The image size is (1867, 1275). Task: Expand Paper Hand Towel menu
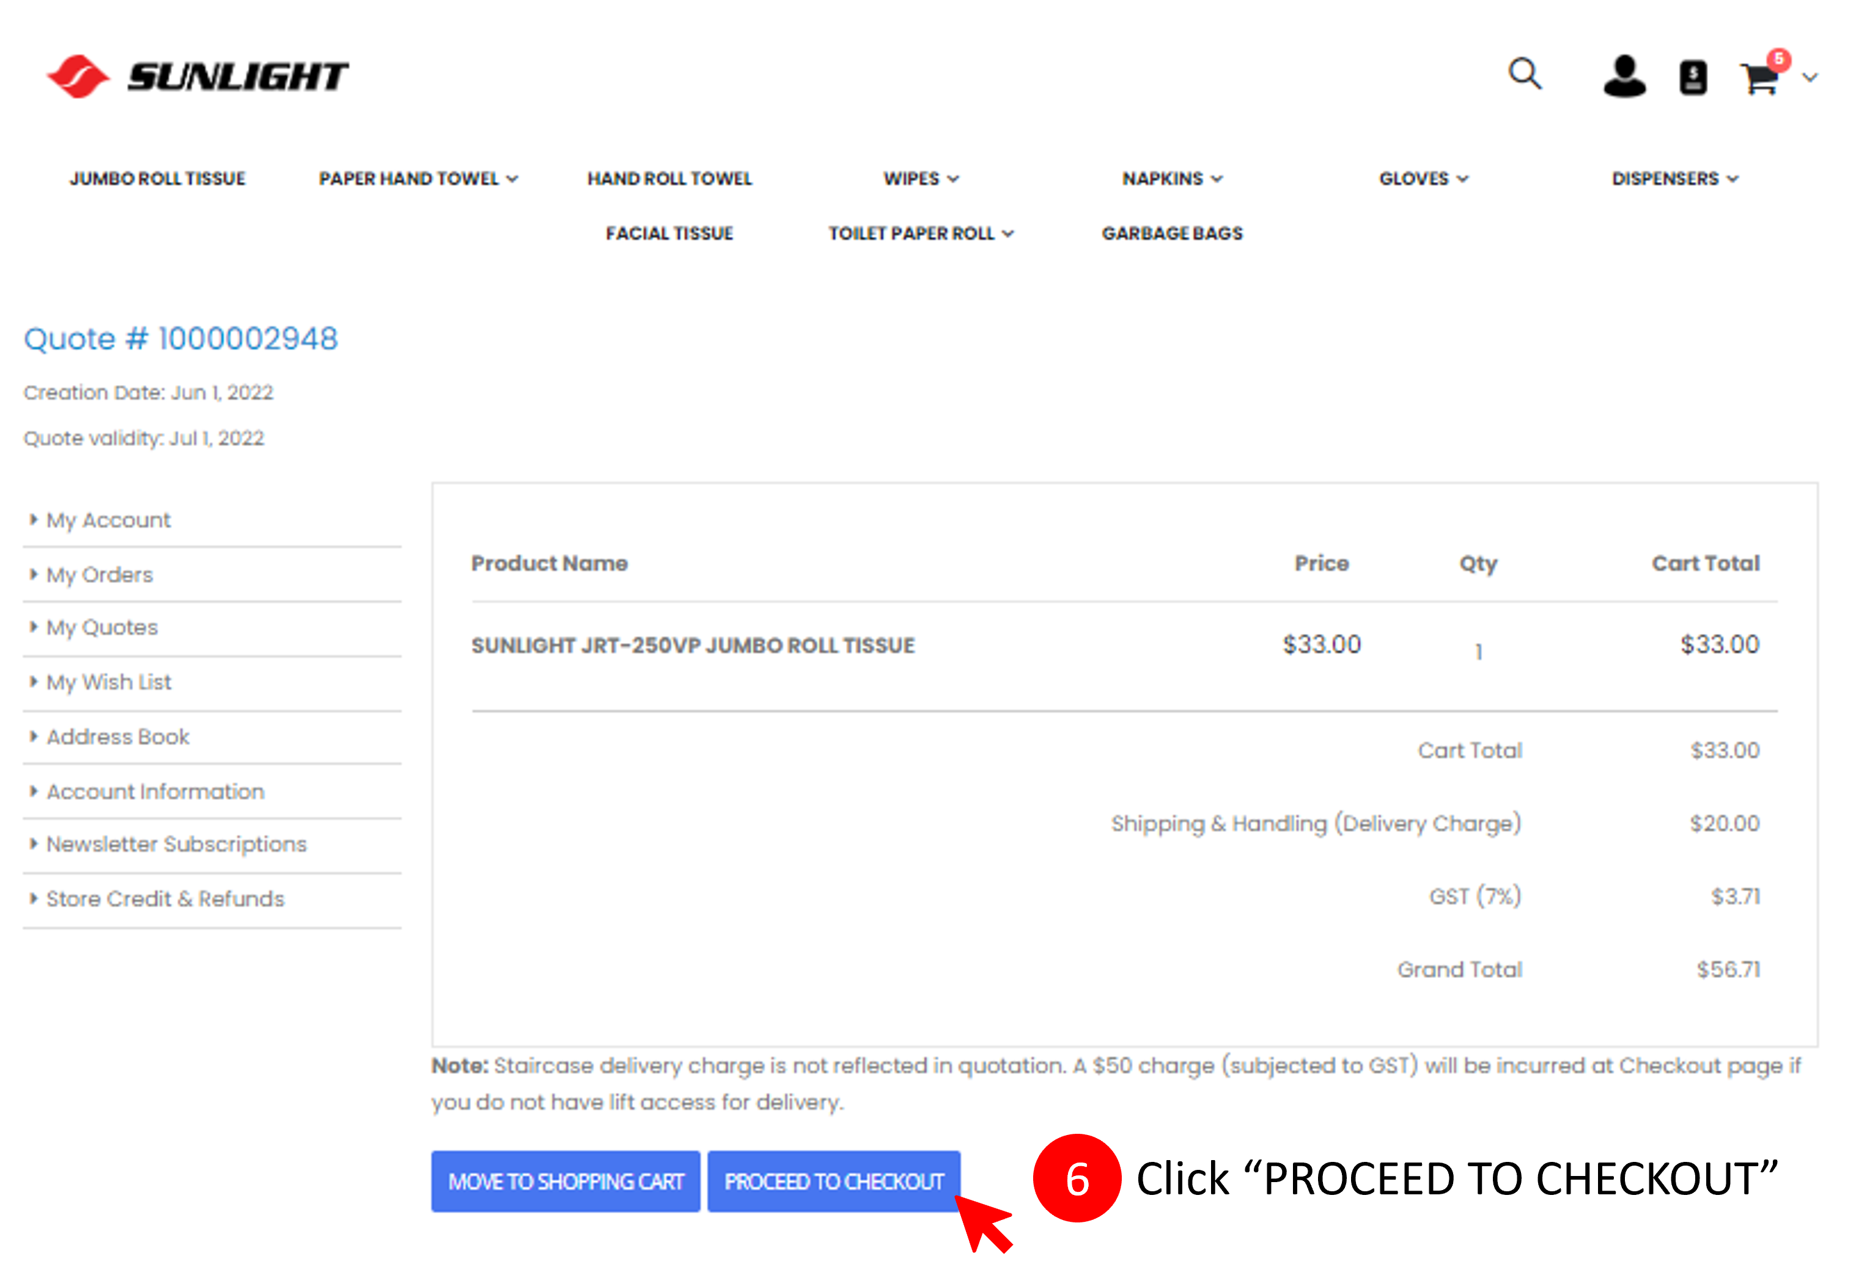[418, 178]
